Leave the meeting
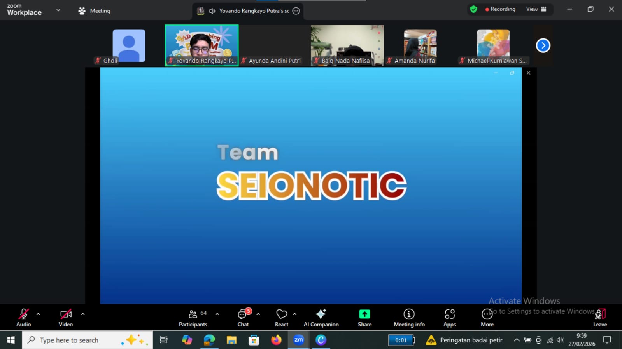Image resolution: width=622 pixels, height=349 pixels. 600,318
